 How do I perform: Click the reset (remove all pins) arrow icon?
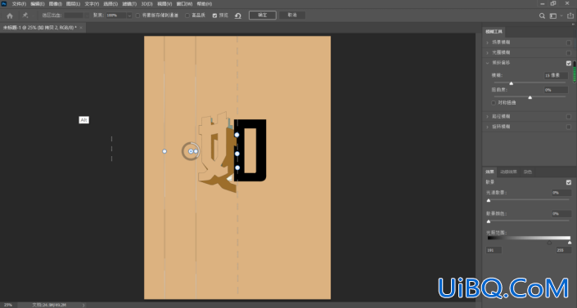[238, 16]
